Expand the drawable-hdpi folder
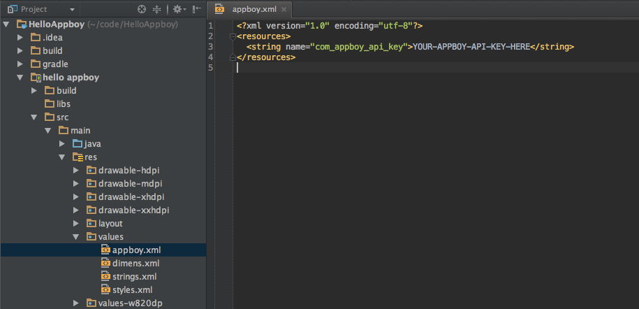The width and height of the screenshot is (639, 309). [77, 171]
